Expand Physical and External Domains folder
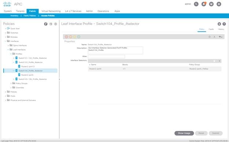229x142 pixels. pos(5,100)
